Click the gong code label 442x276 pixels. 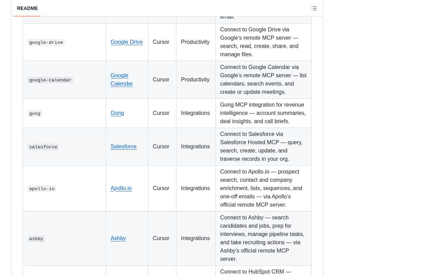click(x=35, y=114)
